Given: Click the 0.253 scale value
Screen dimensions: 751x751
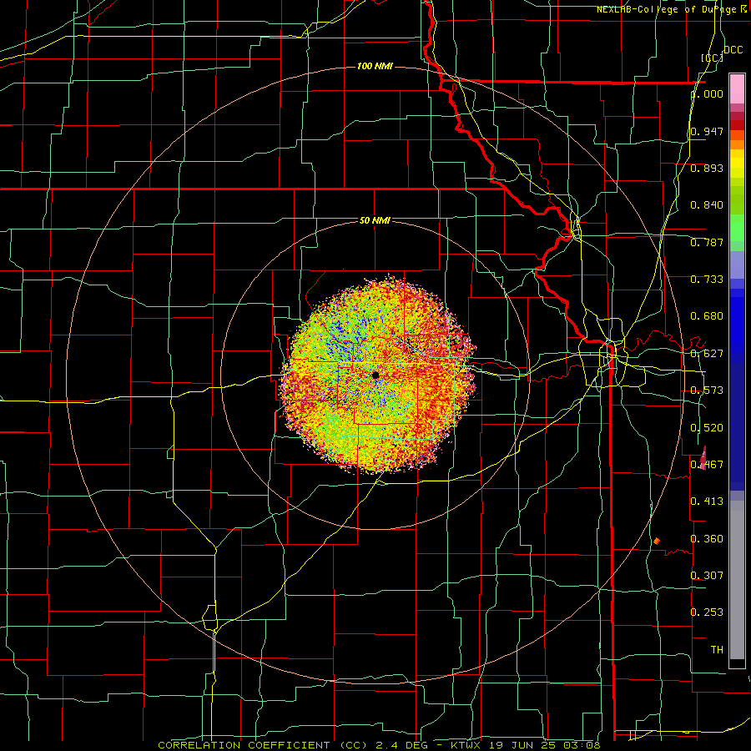Looking at the screenshot, I should [707, 612].
